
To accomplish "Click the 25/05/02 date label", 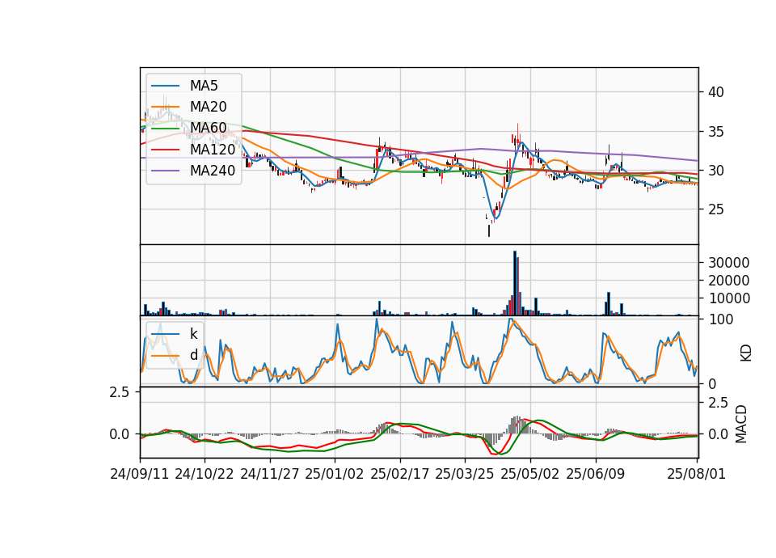I will coord(530,474).
